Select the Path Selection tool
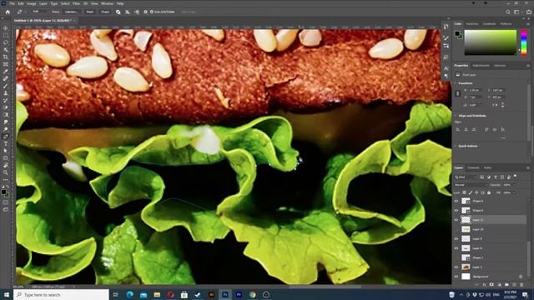The width and height of the screenshot is (534, 300). click(x=6, y=151)
